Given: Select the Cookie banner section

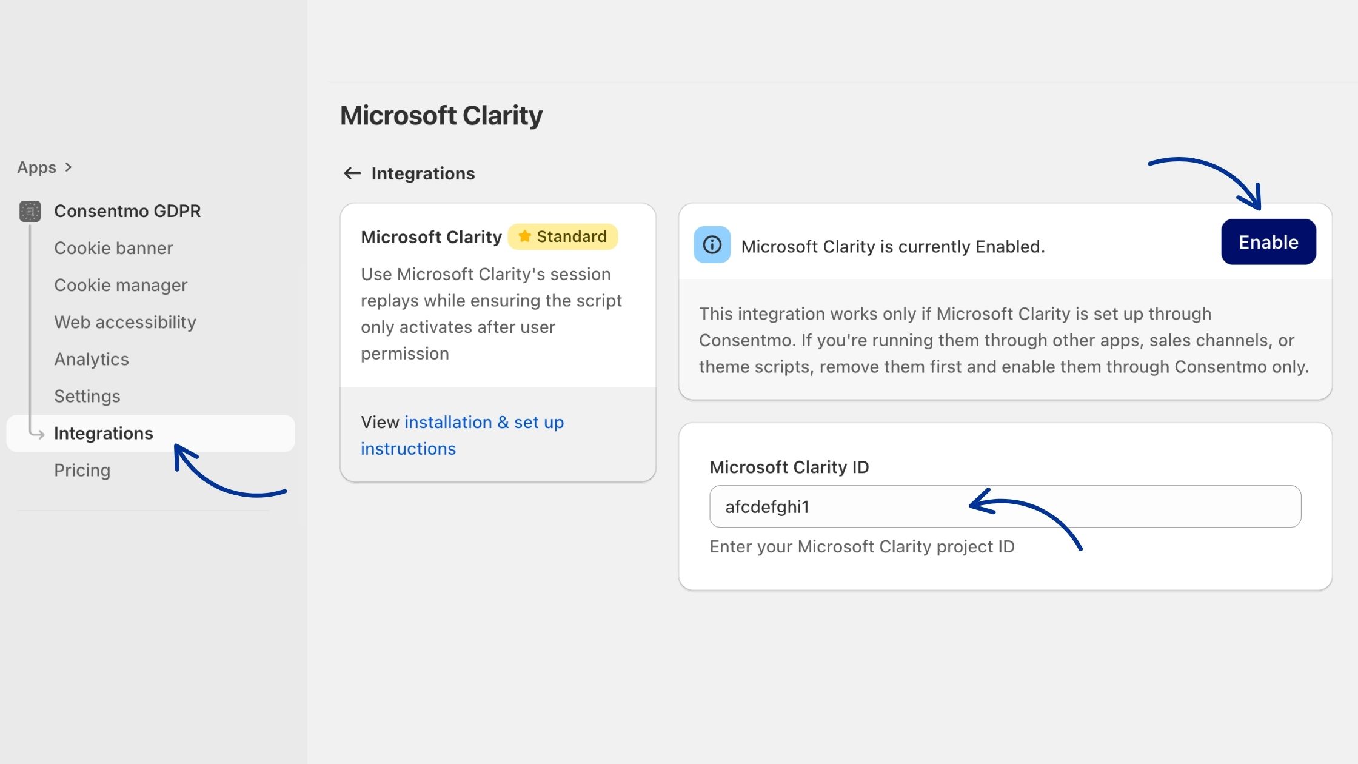Looking at the screenshot, I should click(113, 248).
